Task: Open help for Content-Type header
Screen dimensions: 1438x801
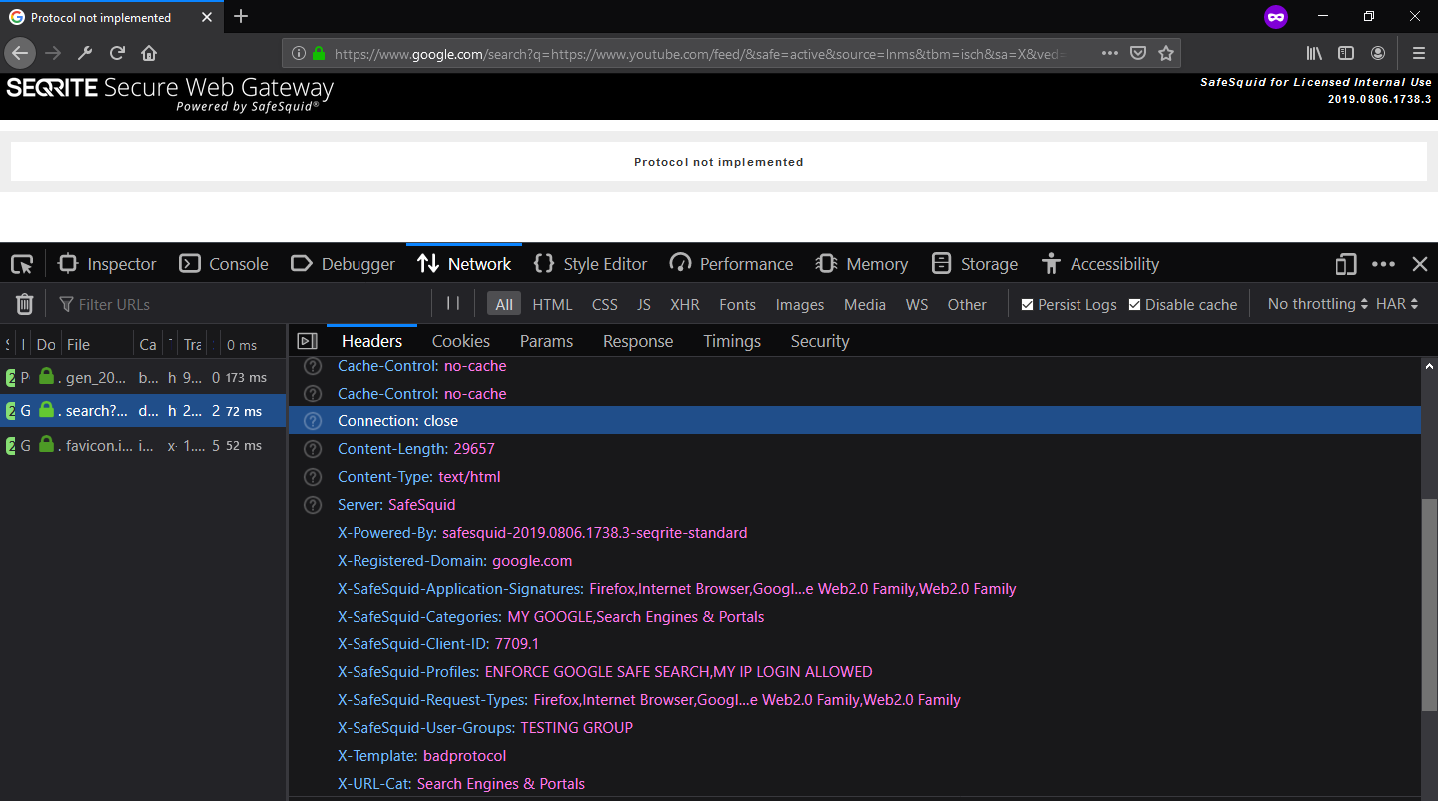Action: 313,477
